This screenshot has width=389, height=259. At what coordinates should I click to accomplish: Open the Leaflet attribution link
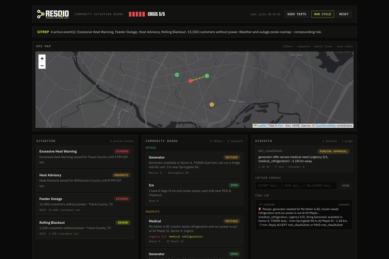tap(262, 126)
